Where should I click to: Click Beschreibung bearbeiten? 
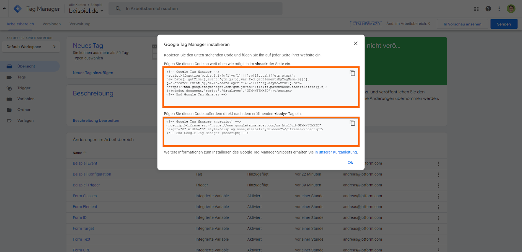[x=96, y=120]
